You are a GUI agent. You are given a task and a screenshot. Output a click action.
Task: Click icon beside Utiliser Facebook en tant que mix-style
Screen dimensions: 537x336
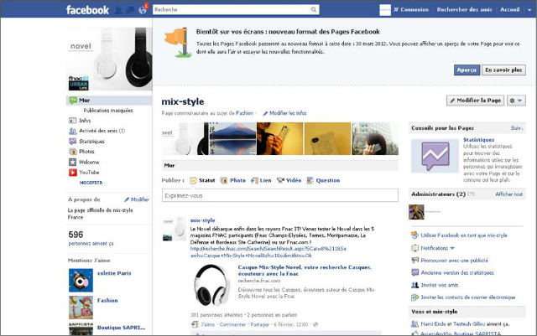pos(414,235)
